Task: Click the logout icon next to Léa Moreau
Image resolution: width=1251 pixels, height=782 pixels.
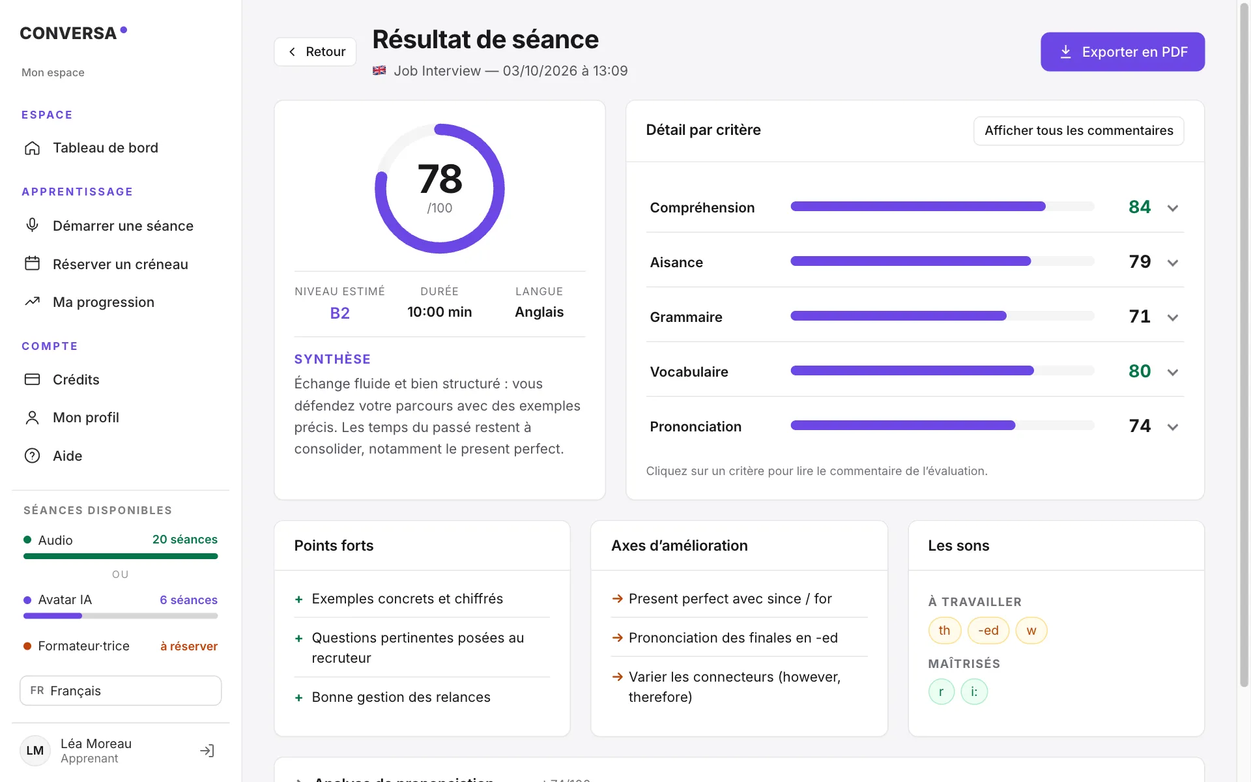Action: pos(207,751)
